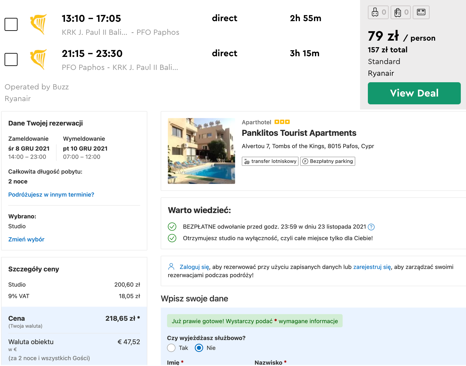Click the free parking P icon
466x366 pixels.
point(305,162)
